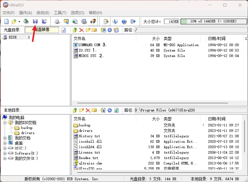Click the 10% of 1440KB capacity bar
248x182 pixels.
pyautogui.click(x=214, y=22)
